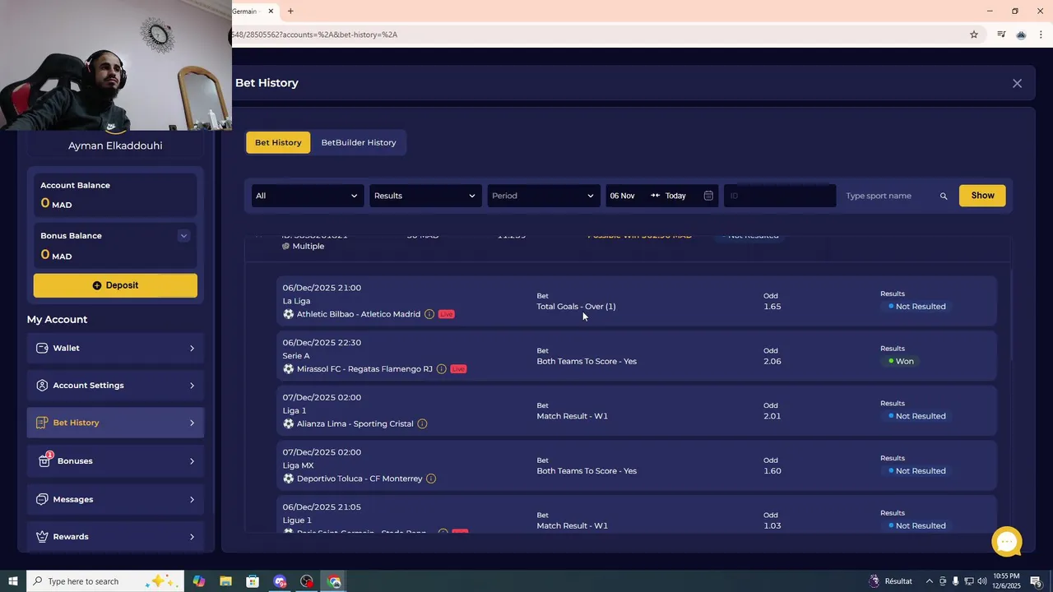Open File Explorer from the taskbar
Viewport: 1053px width, 592px height.
click(x=225, y=581)
